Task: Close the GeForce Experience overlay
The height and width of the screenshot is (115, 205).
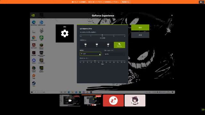Action: tap(172, 15)
